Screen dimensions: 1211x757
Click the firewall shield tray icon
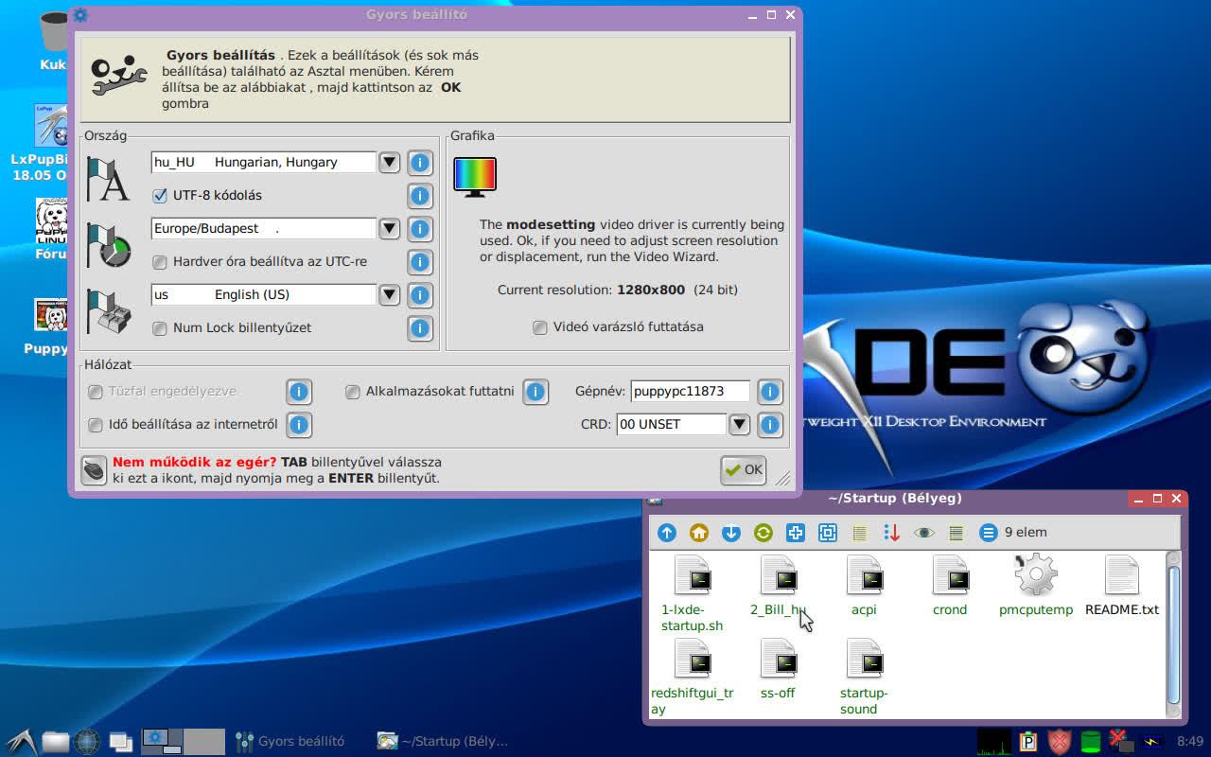coord(1060,741)
